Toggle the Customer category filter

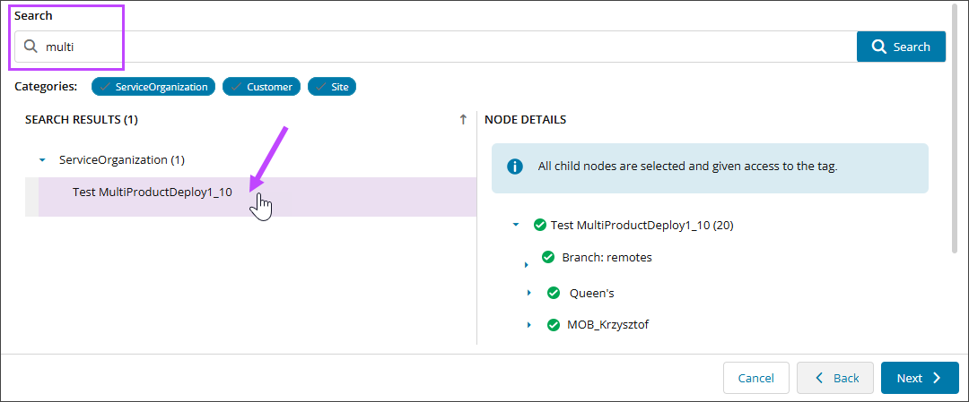point(261,87)
